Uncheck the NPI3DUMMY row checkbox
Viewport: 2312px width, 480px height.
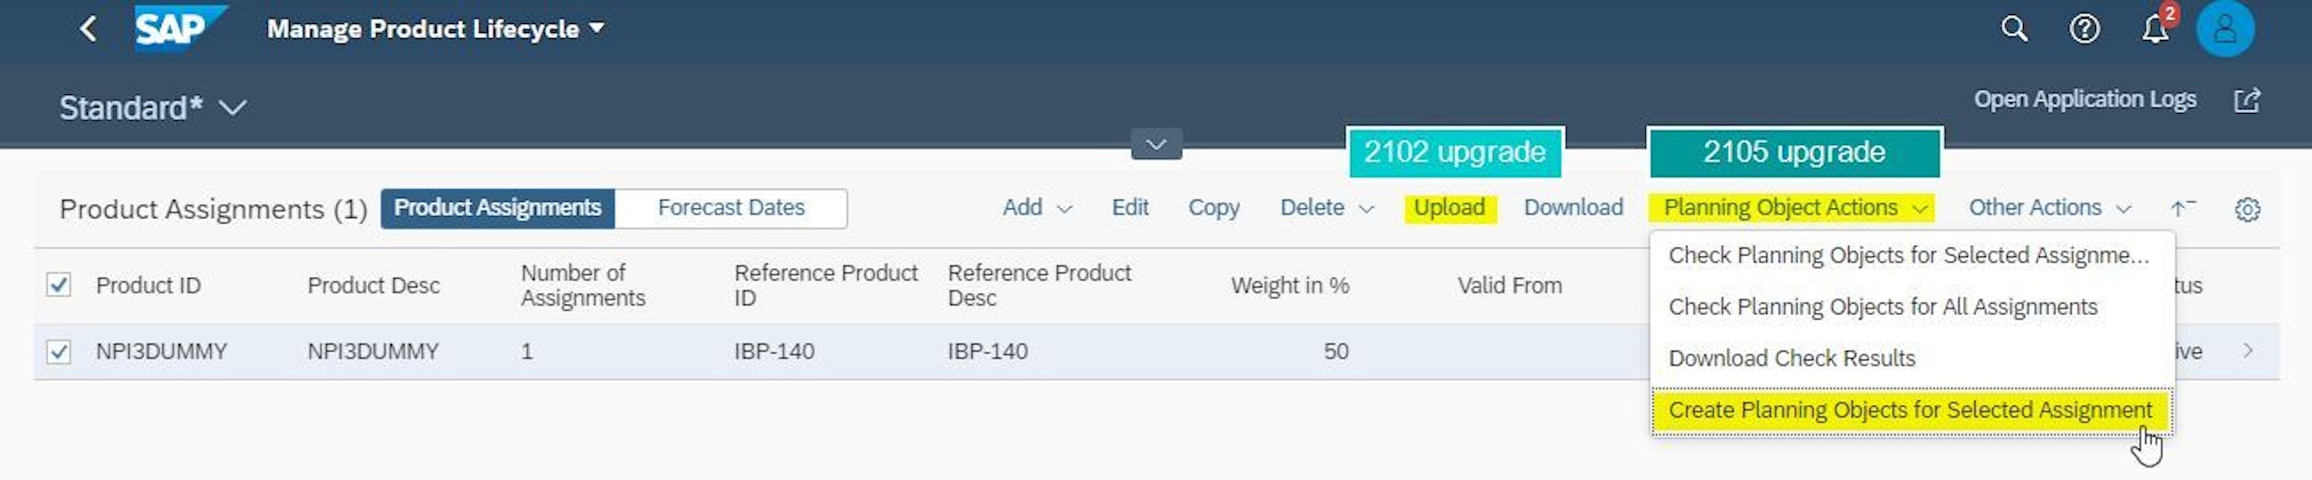click(x=59, y=352)
